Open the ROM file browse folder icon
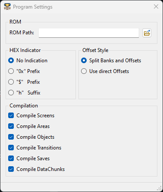163x192 pixels. tap(147, 33)
